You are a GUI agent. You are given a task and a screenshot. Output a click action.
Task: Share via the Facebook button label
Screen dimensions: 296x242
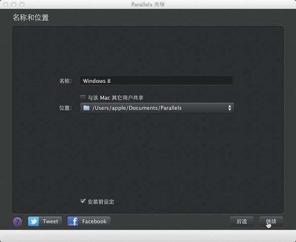[94, 221]
